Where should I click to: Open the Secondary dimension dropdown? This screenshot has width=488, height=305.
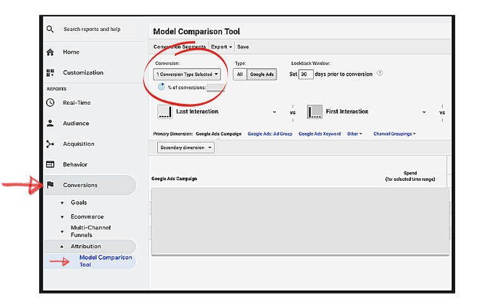186,147
